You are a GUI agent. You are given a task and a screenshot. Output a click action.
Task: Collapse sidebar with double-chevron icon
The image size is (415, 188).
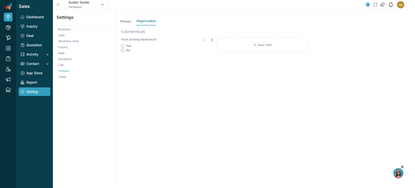(58, 5)
